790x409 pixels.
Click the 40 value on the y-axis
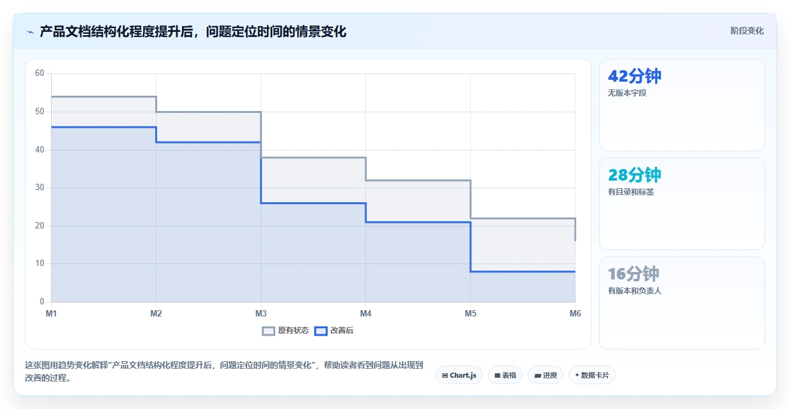click(40, 149)
